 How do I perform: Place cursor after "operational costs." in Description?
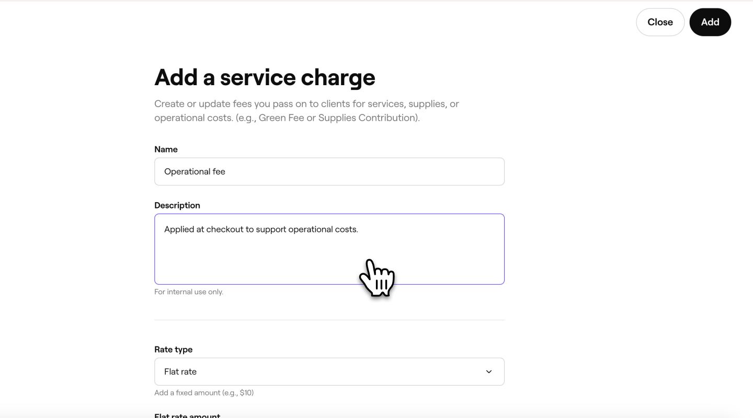359,229
